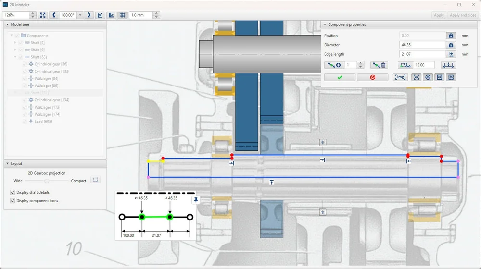Collapse the Components tree node
Screen dimensions: 481x269
click(12, 36)
